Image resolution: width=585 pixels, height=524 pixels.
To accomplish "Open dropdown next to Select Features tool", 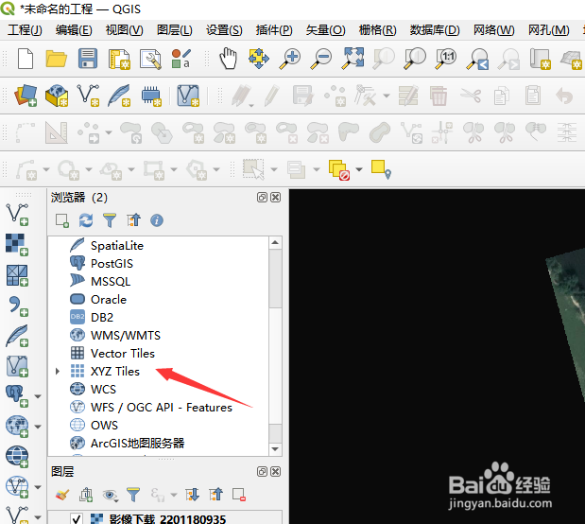I will pos(274,169).
